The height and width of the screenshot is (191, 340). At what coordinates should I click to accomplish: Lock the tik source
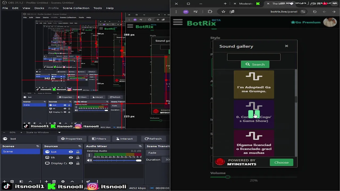[78, 158]
